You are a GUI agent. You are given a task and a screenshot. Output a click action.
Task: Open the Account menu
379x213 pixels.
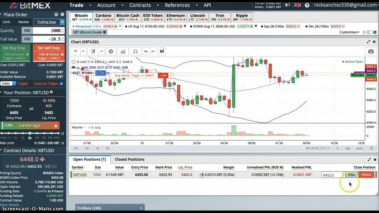(106, 5)
